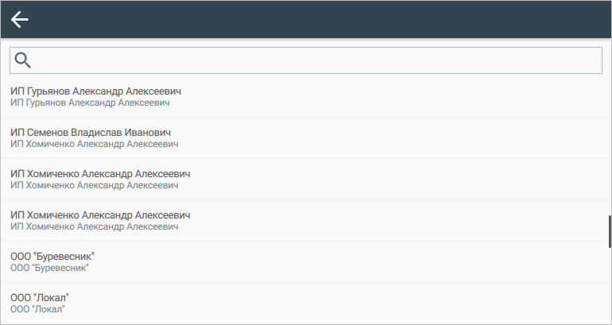Pick the ООО "Локал" organization

(x=41, y=297)
